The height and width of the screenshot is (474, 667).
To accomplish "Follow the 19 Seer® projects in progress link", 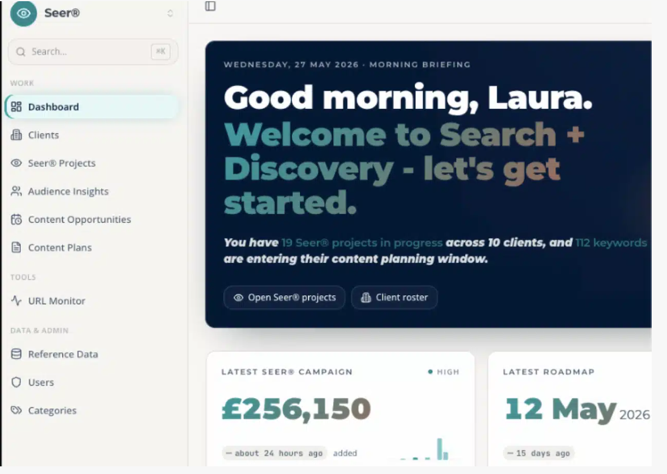I will tap(362, 242).
